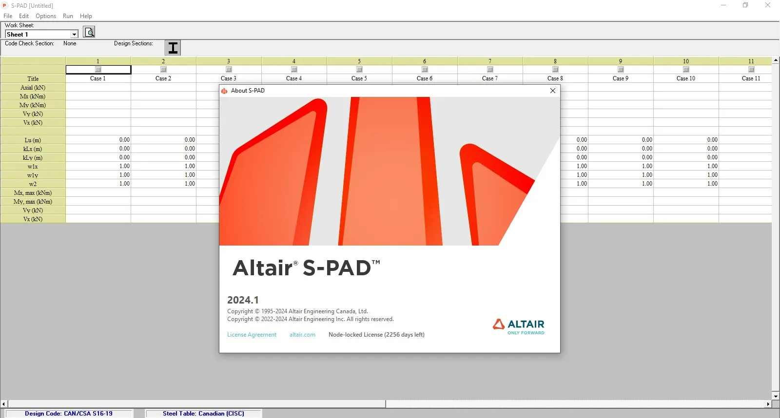Click the Lu (m) row header
This screenshot has height=418, width=780.
point(33,140)
